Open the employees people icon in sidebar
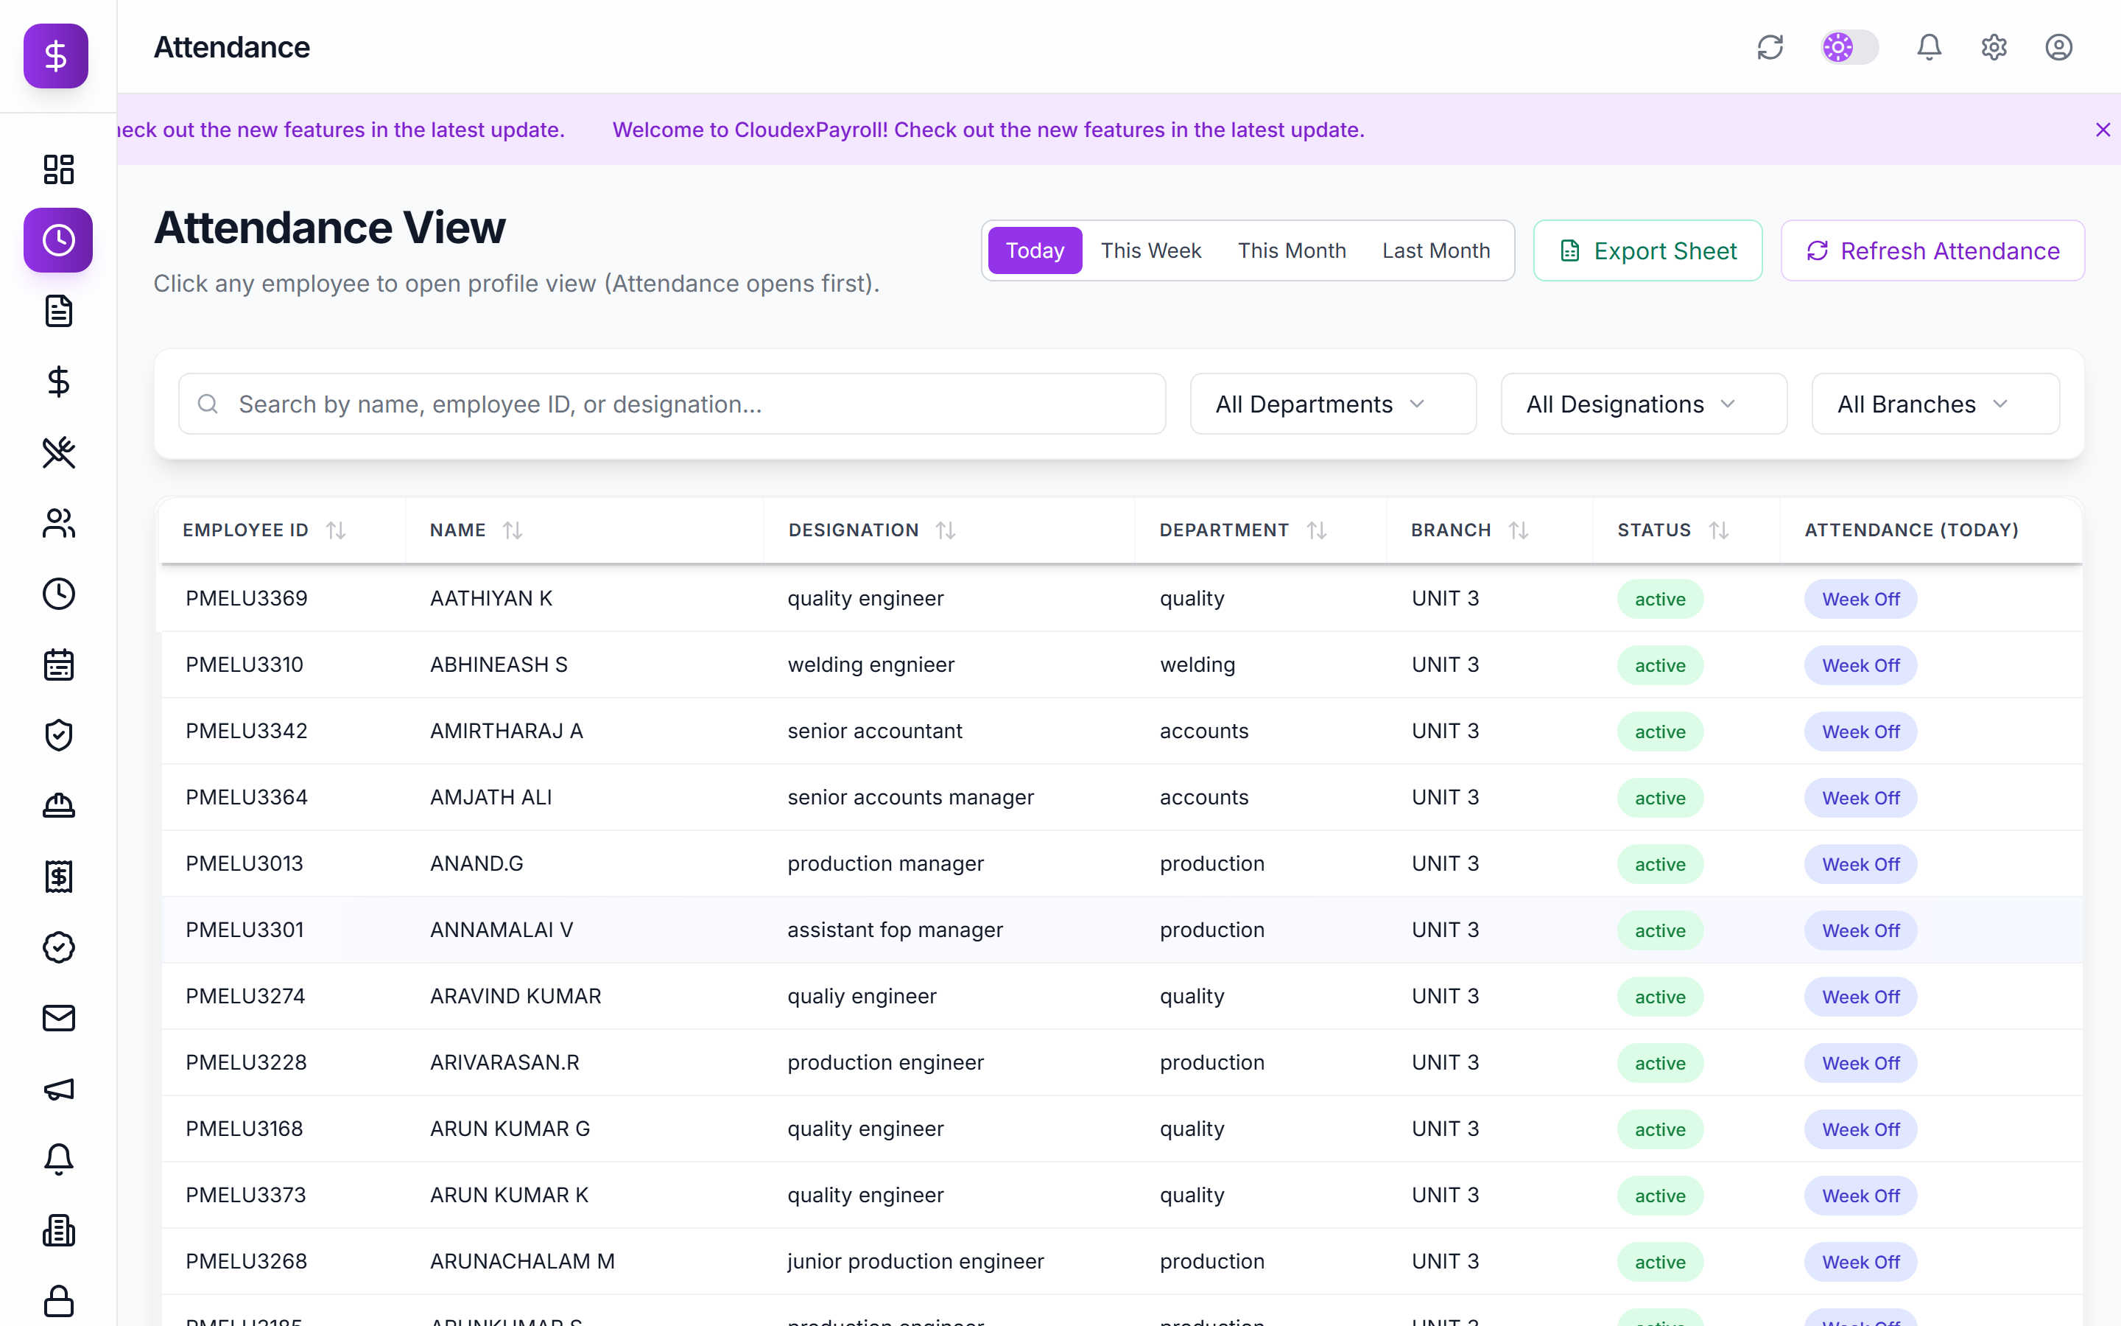The image size is (2121, 1326). (59, 524)
